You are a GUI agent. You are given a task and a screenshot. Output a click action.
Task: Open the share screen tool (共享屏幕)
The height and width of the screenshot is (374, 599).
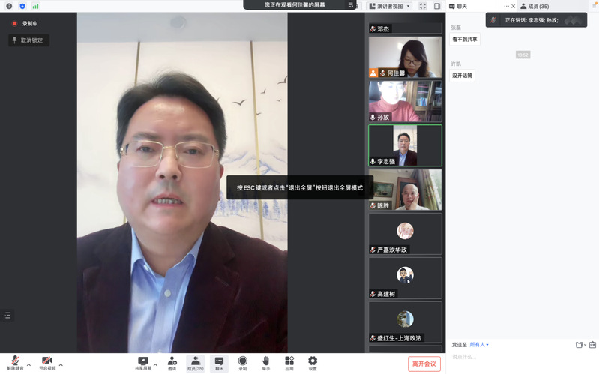click(x=142, y=363)
